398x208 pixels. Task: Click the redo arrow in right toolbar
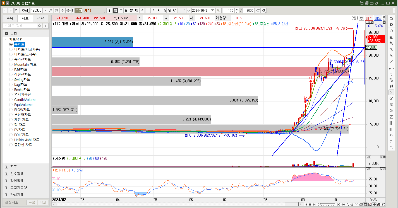point(391,141)
